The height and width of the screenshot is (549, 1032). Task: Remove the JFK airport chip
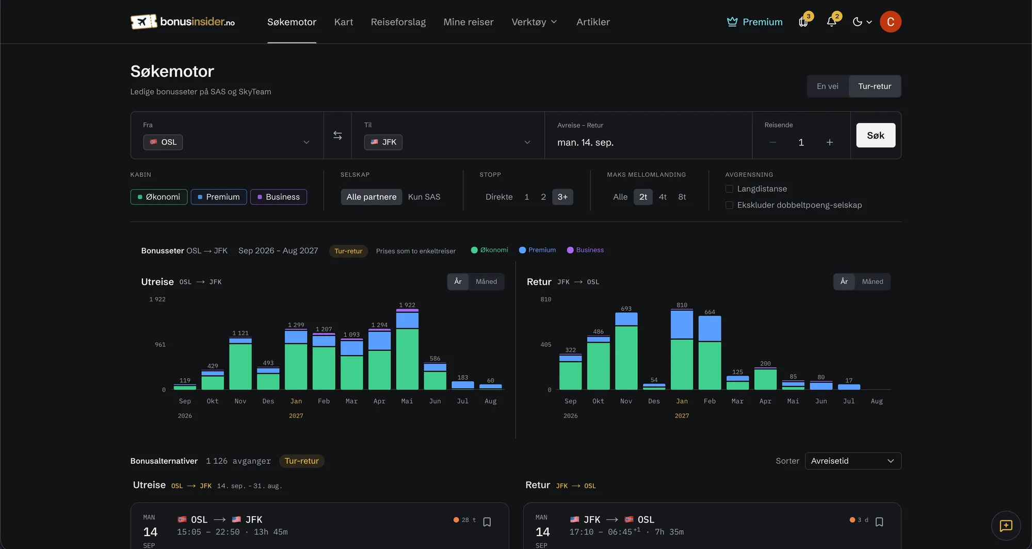tap(383, 142)
